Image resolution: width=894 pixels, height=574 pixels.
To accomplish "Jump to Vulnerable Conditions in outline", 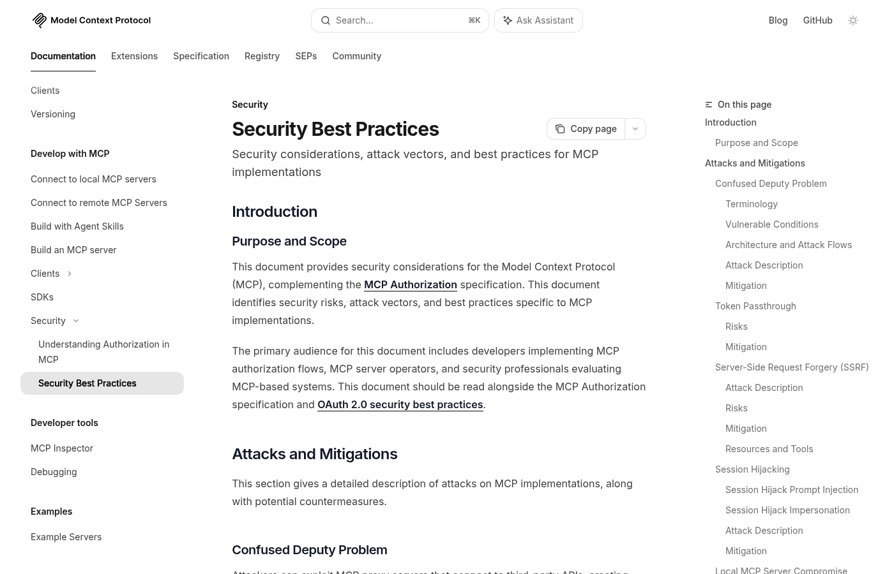I will [772, 224].
